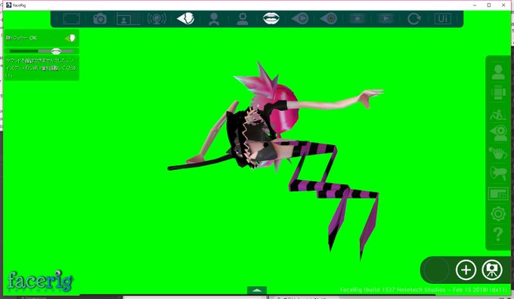Click the plus circle button

point(466,270)
